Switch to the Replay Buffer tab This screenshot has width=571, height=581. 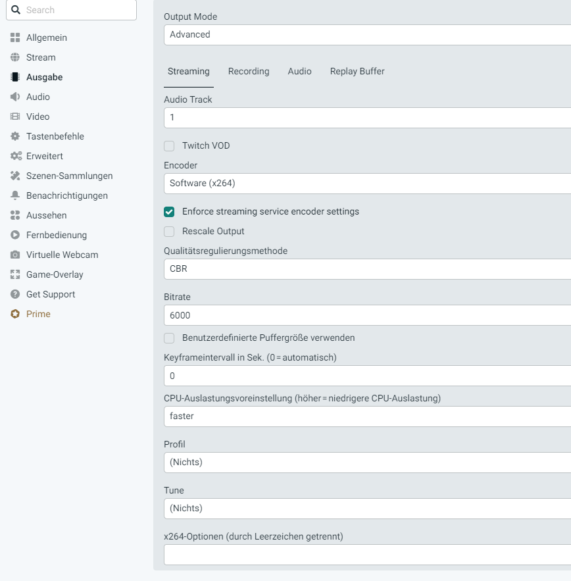pyautogui.click(x=357, y=71)
